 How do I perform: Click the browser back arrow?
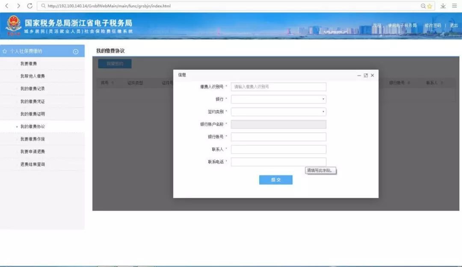pos(6,6)
